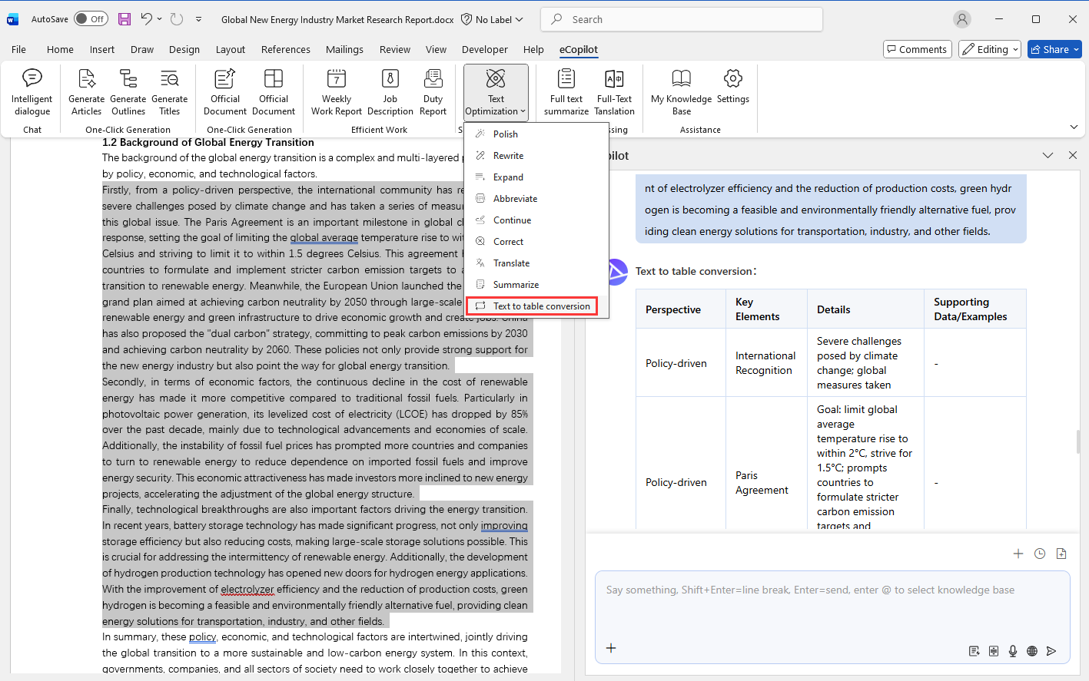Viewport: 1089px width, 681px height.
Task: Toggle the AutoSave switch
Action: (x=91, y=19)
